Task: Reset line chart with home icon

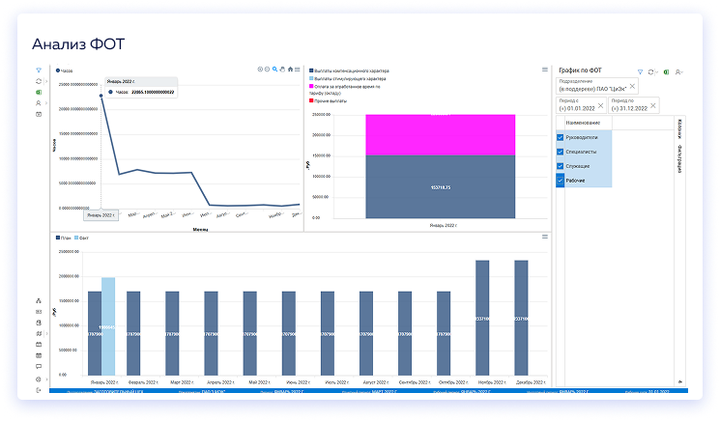Action: 291,70
